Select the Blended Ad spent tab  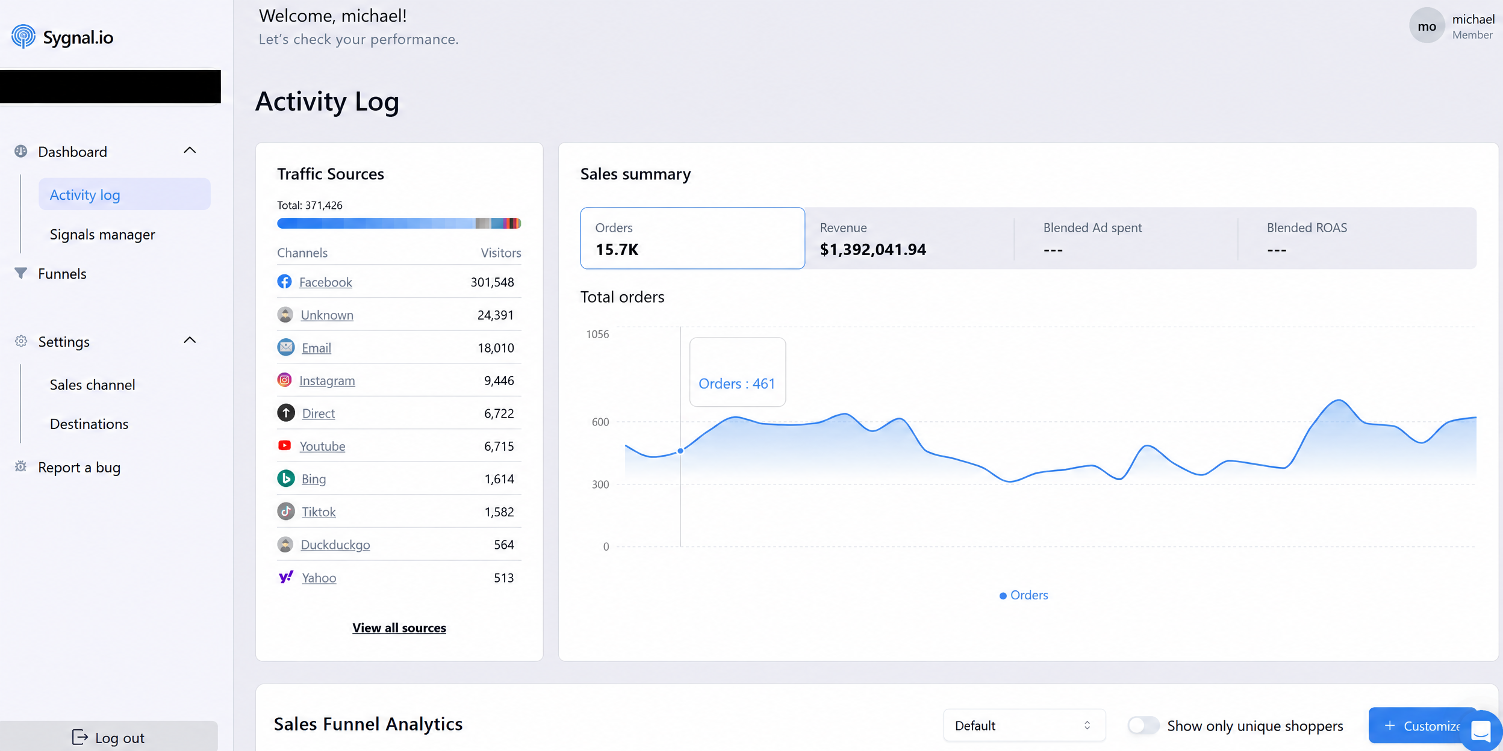tap(1126, 238)
